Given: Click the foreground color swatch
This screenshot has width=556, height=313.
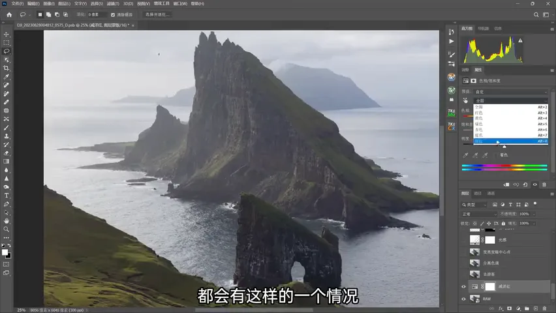Looking at the screenshot, I should 5,252.
